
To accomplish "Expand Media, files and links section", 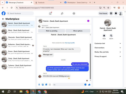I will point(108,52).
